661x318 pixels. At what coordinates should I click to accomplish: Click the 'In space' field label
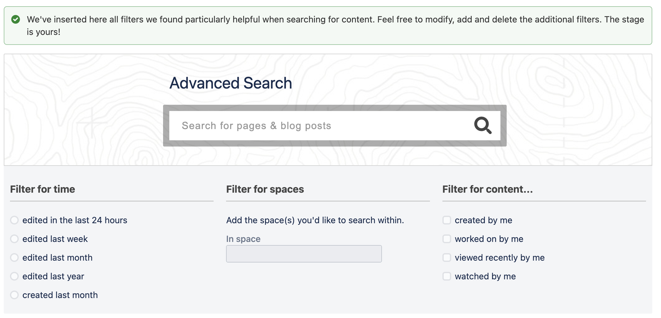(243, 239)
